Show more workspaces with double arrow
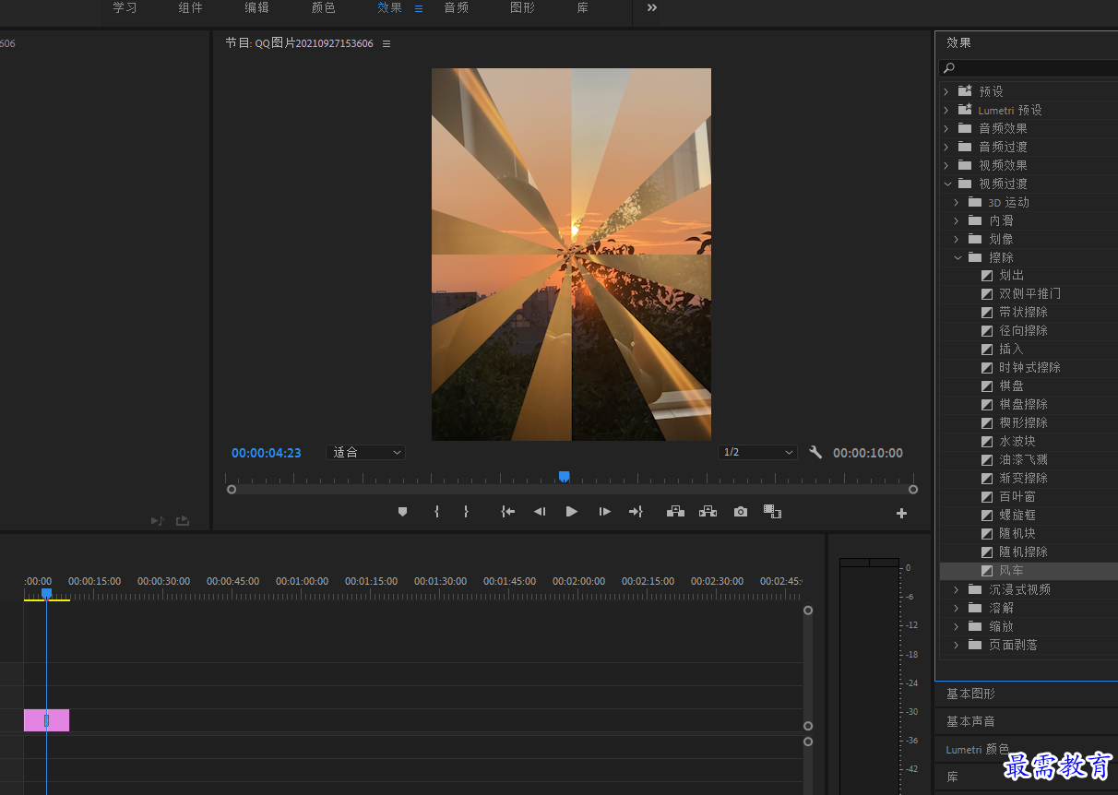Viewport: 1118px width, 795px height. click(x=652, y=7)
